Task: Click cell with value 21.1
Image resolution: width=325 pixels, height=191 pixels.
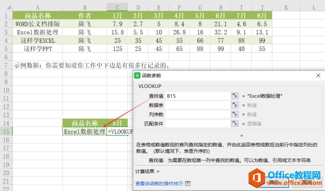Action: pyautogui.click(x=221, y=24)
